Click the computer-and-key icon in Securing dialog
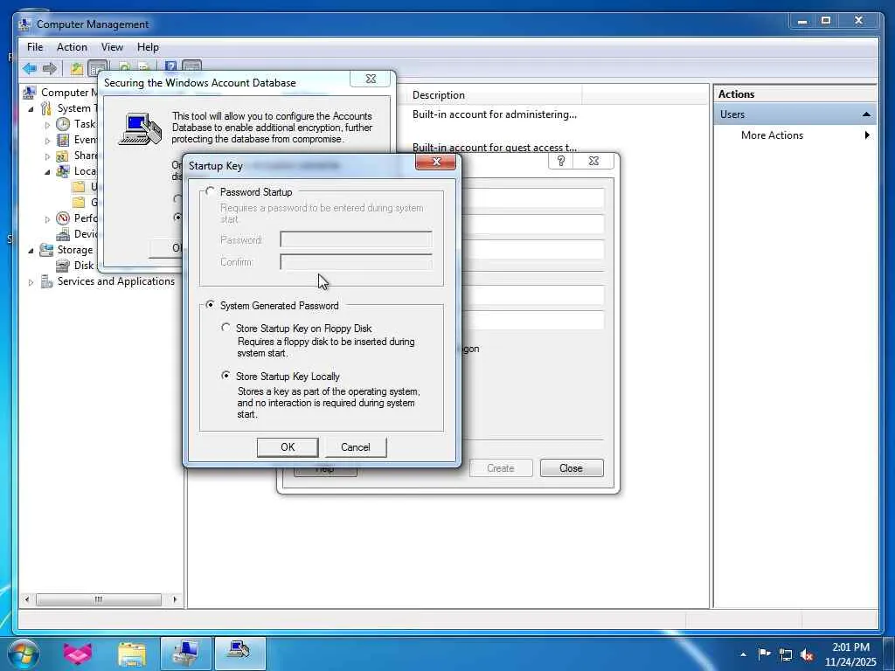Screen dimensions: 895x671 (x=141, y=128)
